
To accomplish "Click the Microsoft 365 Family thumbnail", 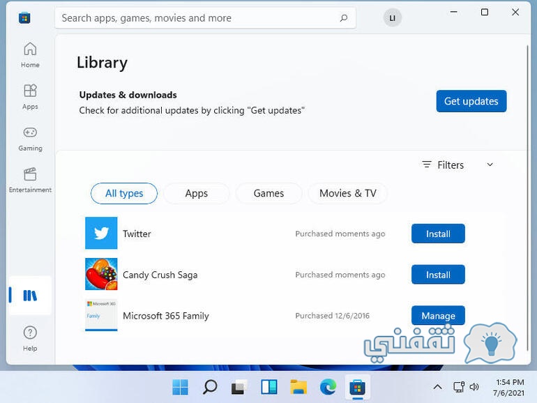I will pos(101,315).
